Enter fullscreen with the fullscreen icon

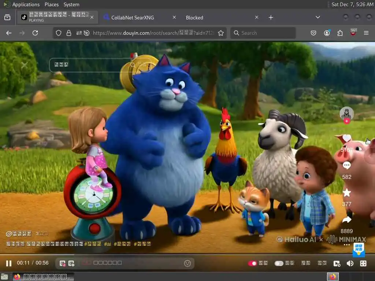point(363,263)
